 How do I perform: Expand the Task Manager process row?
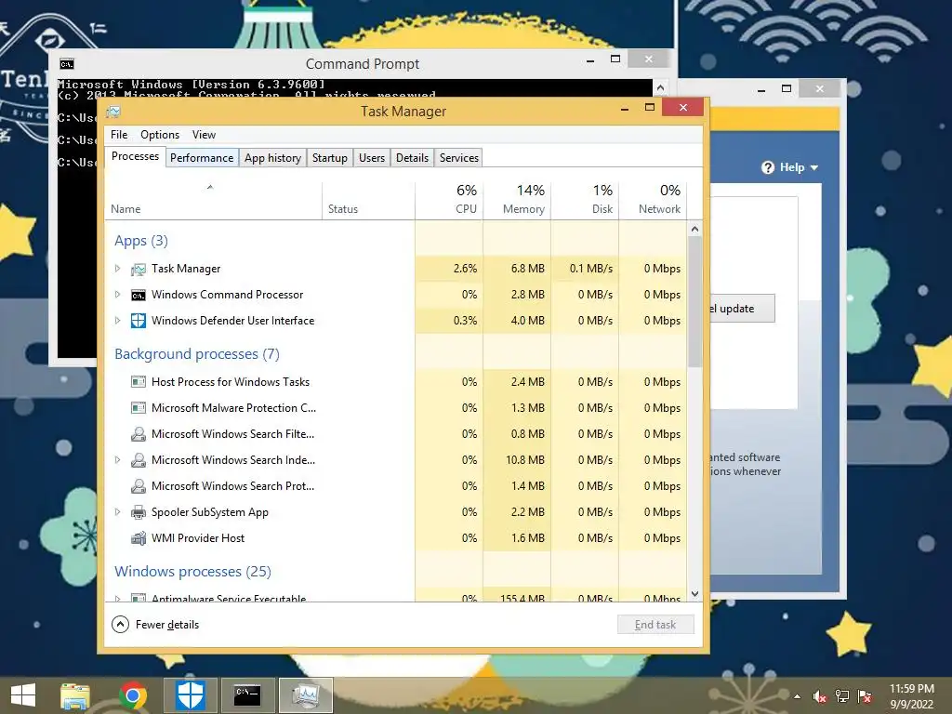click(x=118, y=269)
